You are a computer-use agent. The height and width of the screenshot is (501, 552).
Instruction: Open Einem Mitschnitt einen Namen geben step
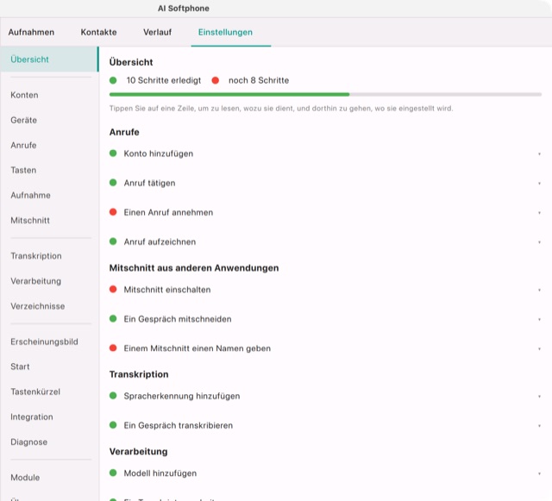coord(325,348)
